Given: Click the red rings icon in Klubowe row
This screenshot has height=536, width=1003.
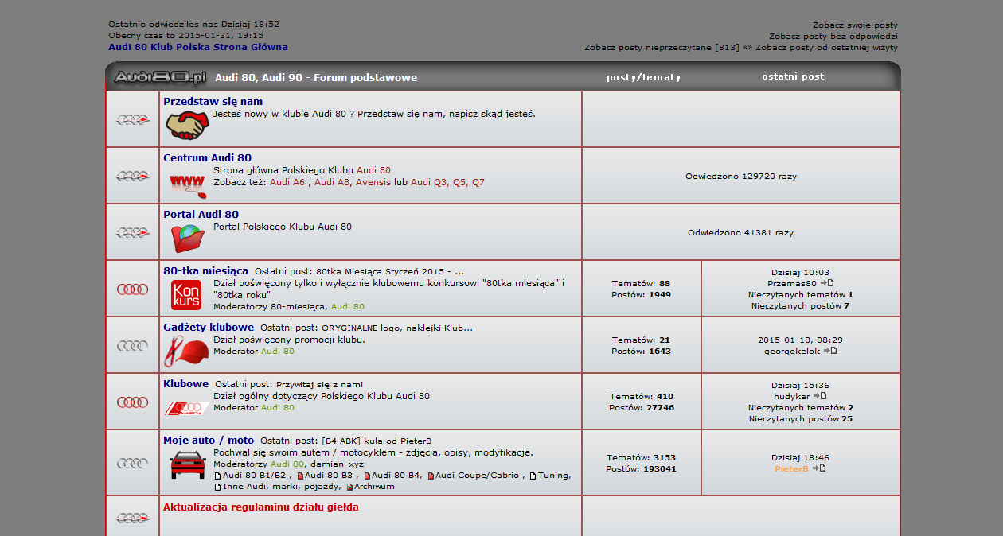Looking at the screenshot, I should pos(133,402).
